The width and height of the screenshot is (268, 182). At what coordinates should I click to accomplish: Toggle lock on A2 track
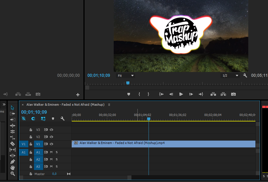click(x=31, y=159)
